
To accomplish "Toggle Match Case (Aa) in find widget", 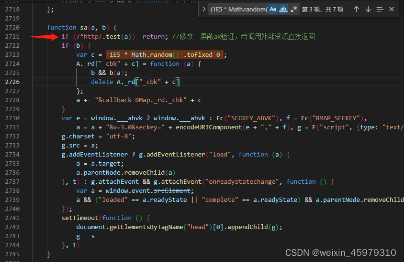I will click(x=273, y=9).
